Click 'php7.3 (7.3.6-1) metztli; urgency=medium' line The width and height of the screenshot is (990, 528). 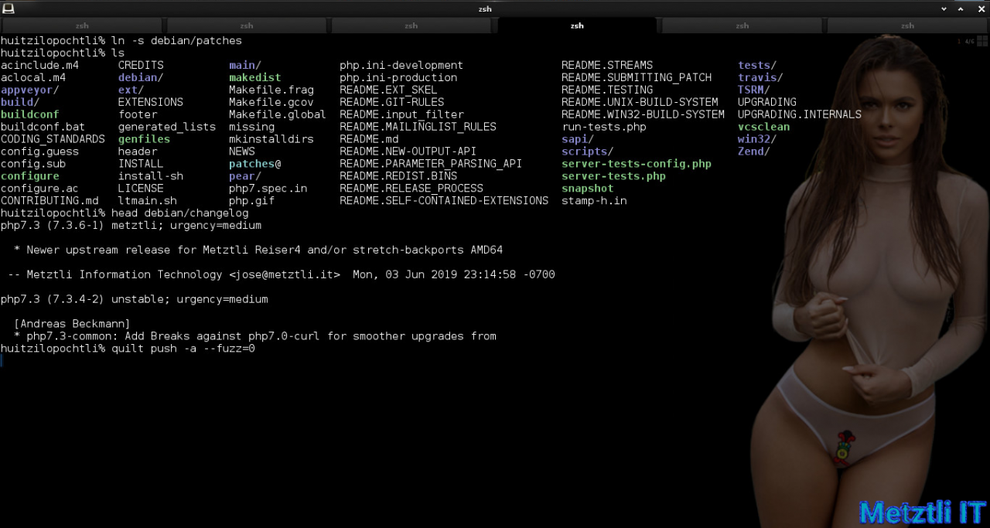(131, 226)
